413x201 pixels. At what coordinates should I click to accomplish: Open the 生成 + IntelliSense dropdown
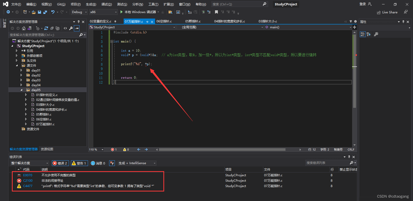(x=137, y=163)
